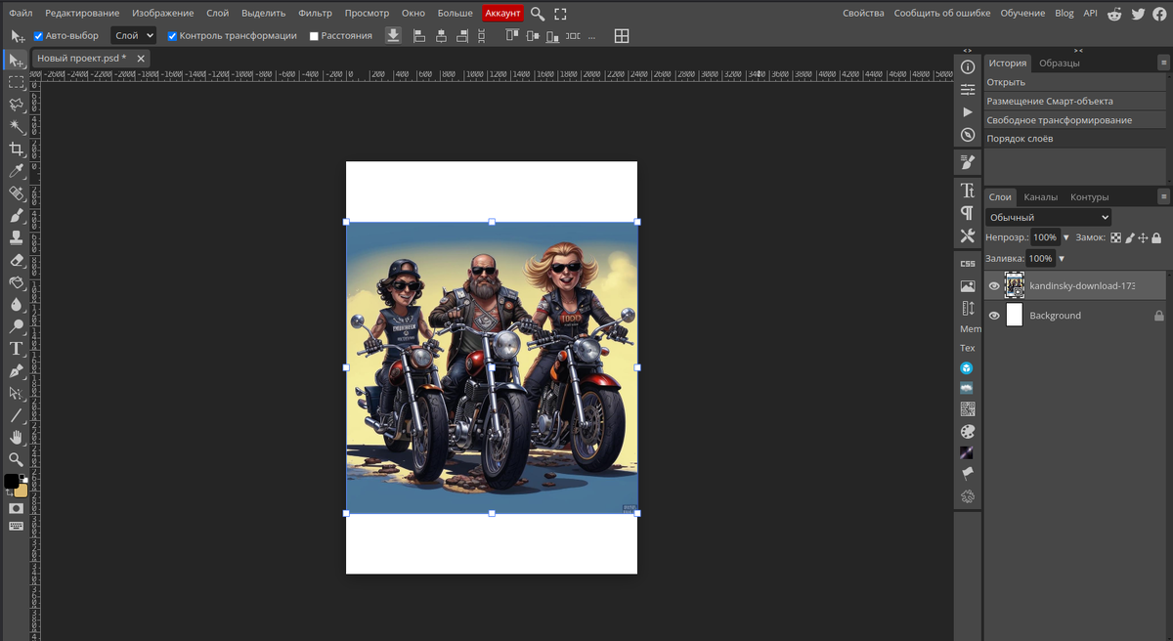Open the Фильтр menu

point(315,13)
